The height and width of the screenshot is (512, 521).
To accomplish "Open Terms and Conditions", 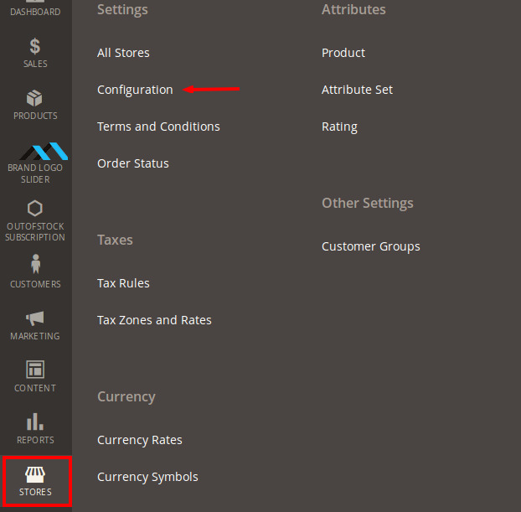I will tap(158, 127).
